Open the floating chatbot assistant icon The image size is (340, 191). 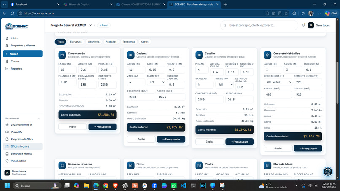tap(328, 172)
